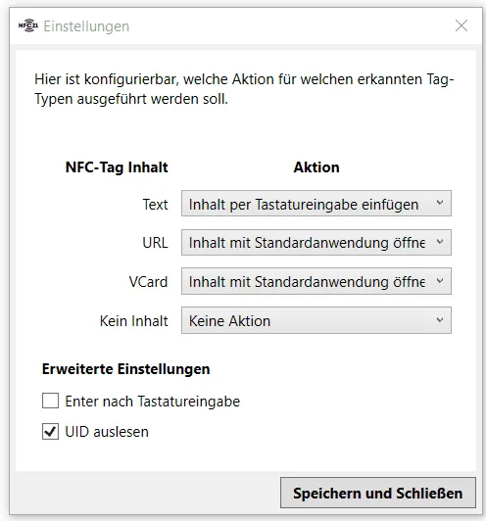Screen dimensions: 486x521
Task: Click the 'Aktion' column heading
Action: [316, 167]
